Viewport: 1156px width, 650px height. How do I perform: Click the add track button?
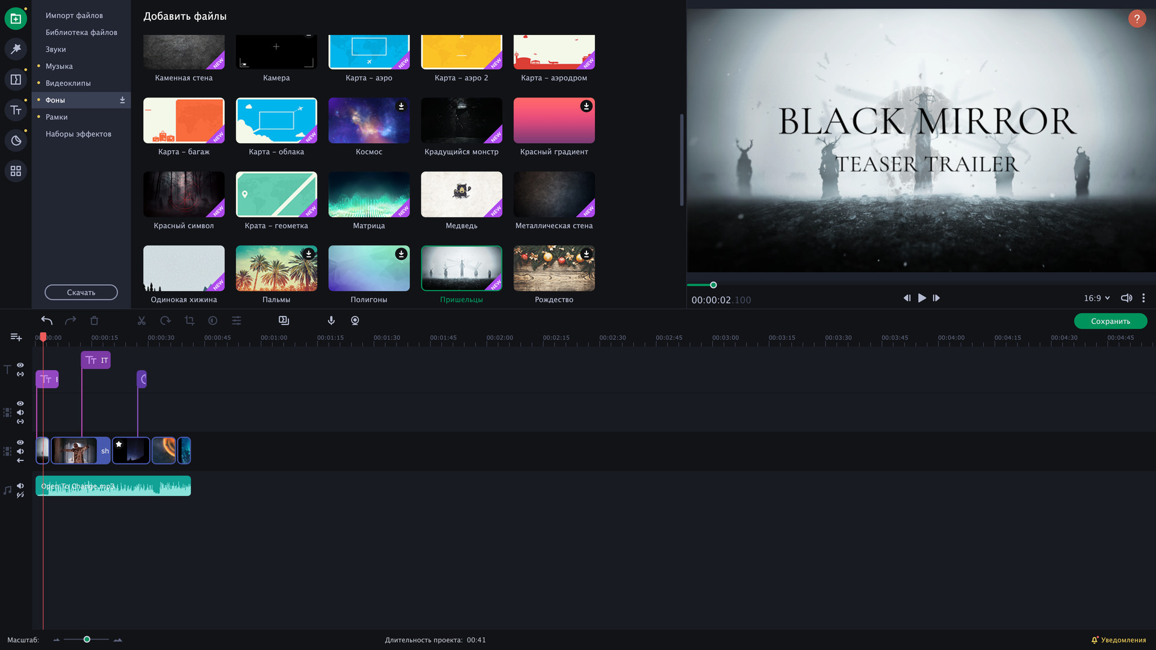16,337
